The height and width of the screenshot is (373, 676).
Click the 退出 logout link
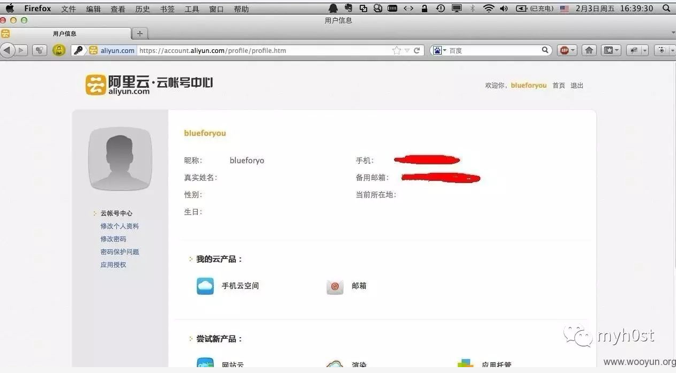tap(577, 86)
